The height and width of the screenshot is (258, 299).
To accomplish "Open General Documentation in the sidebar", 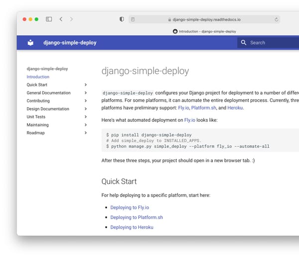I will coord(48,93).
